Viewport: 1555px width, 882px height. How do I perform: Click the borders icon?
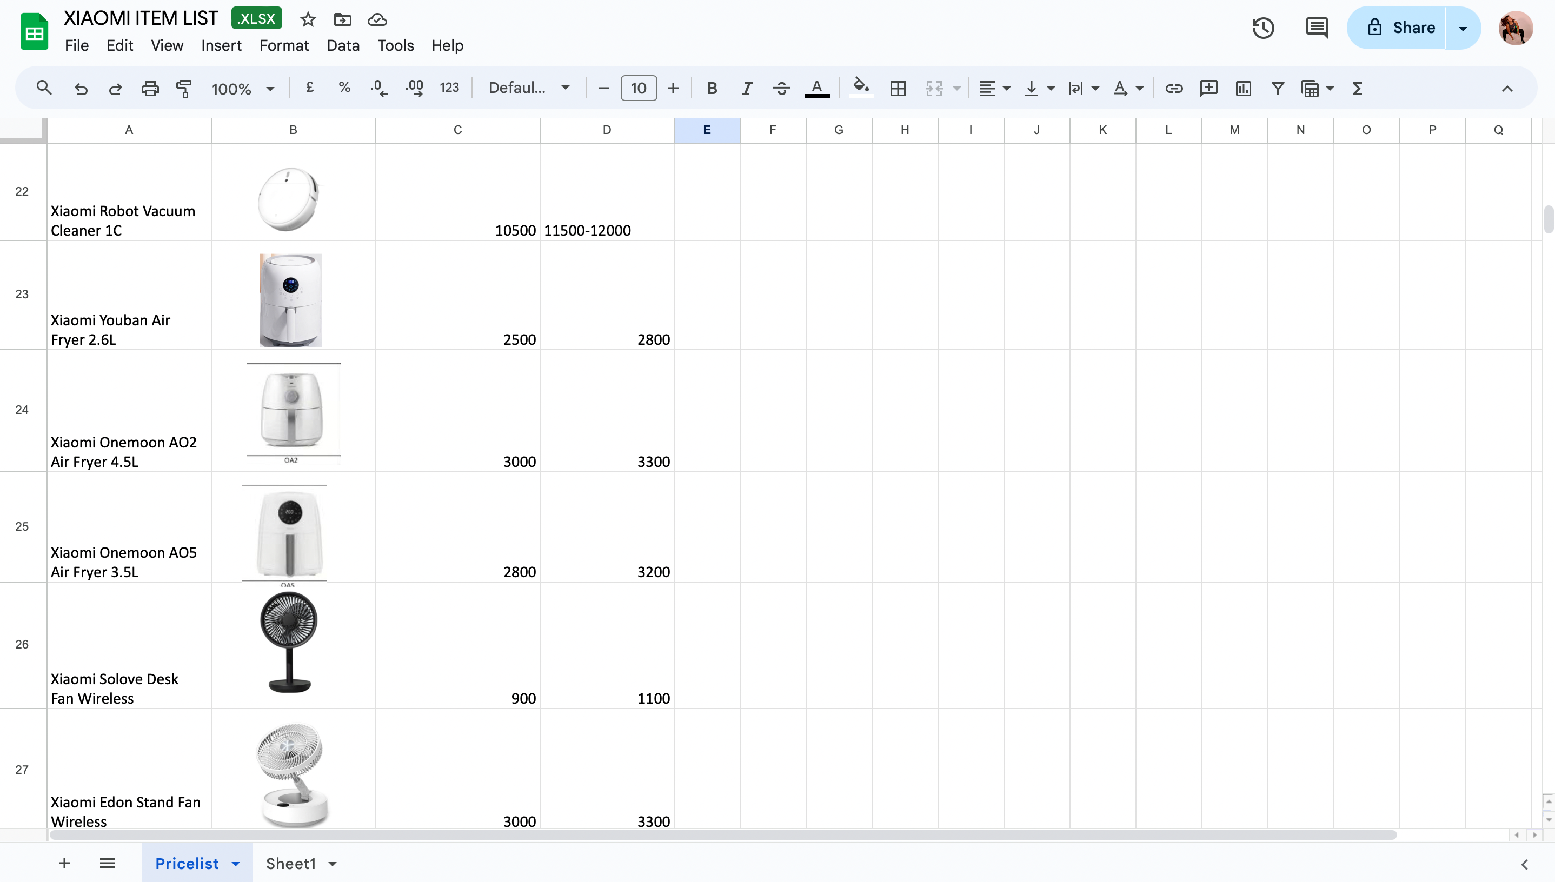pos(898,89)
